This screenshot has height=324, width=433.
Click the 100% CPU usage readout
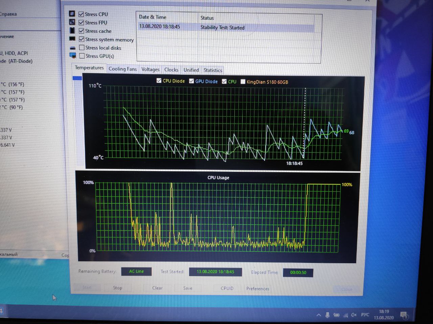coord(347,185)
